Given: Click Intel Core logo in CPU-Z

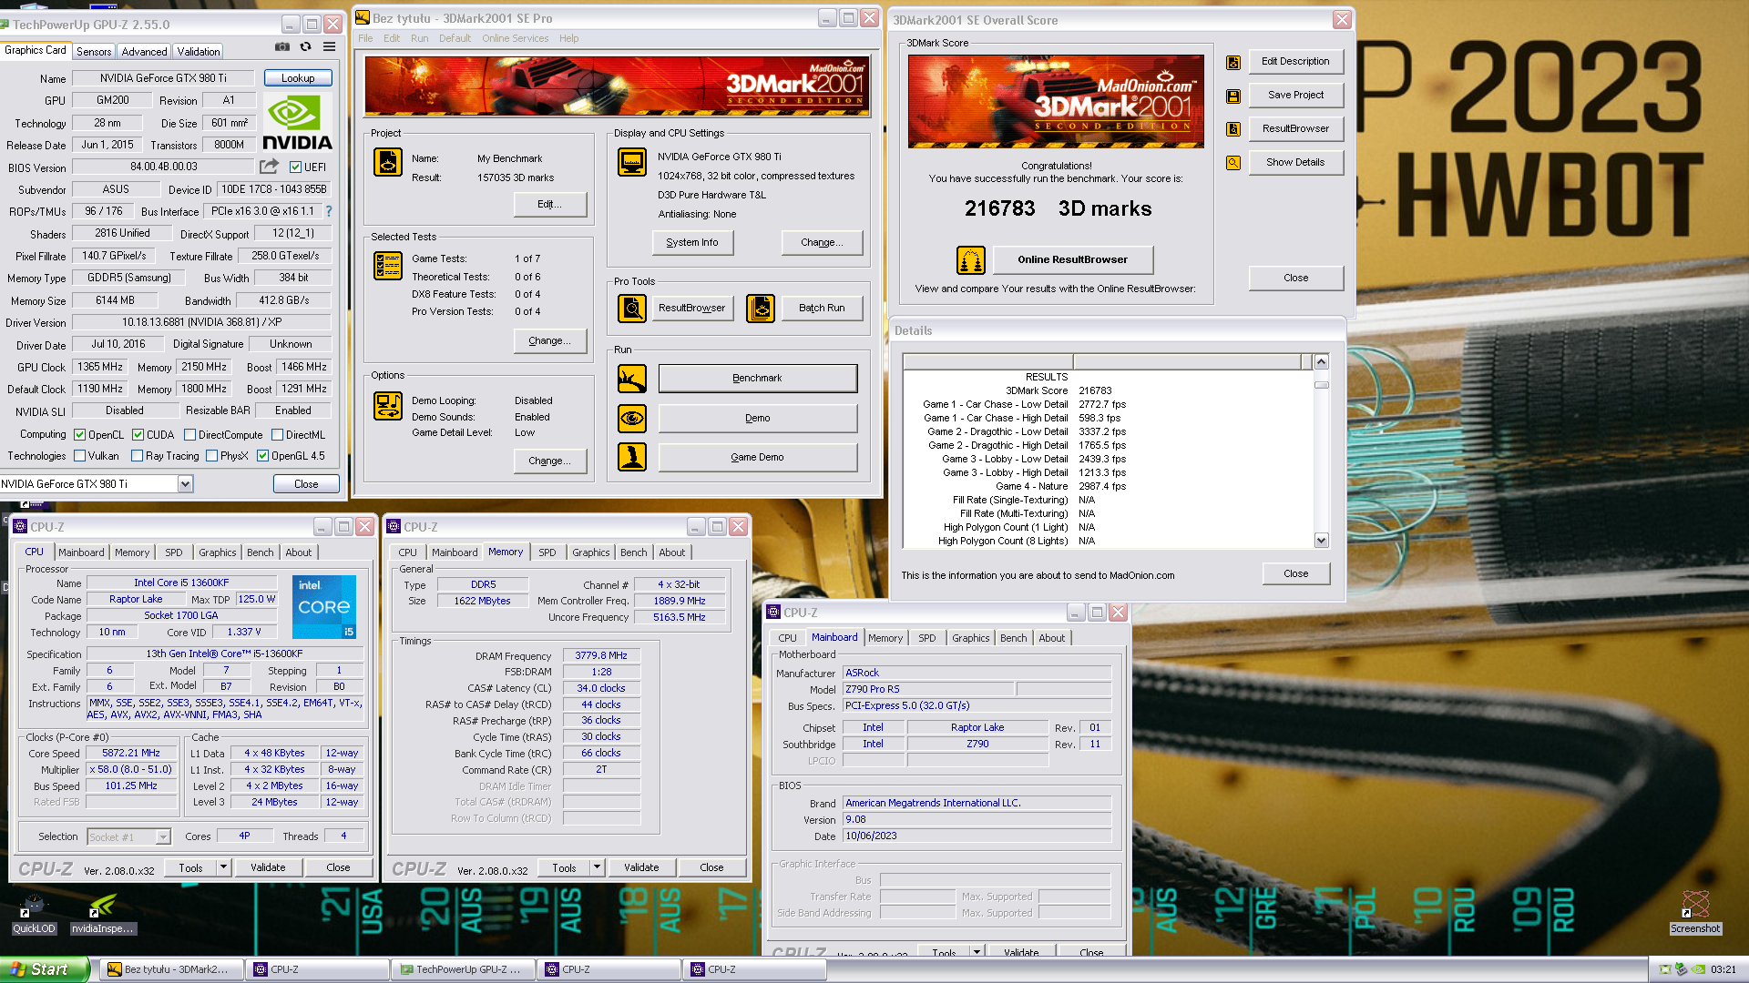Looking at the screenshot, I should [x=324, y=606].
